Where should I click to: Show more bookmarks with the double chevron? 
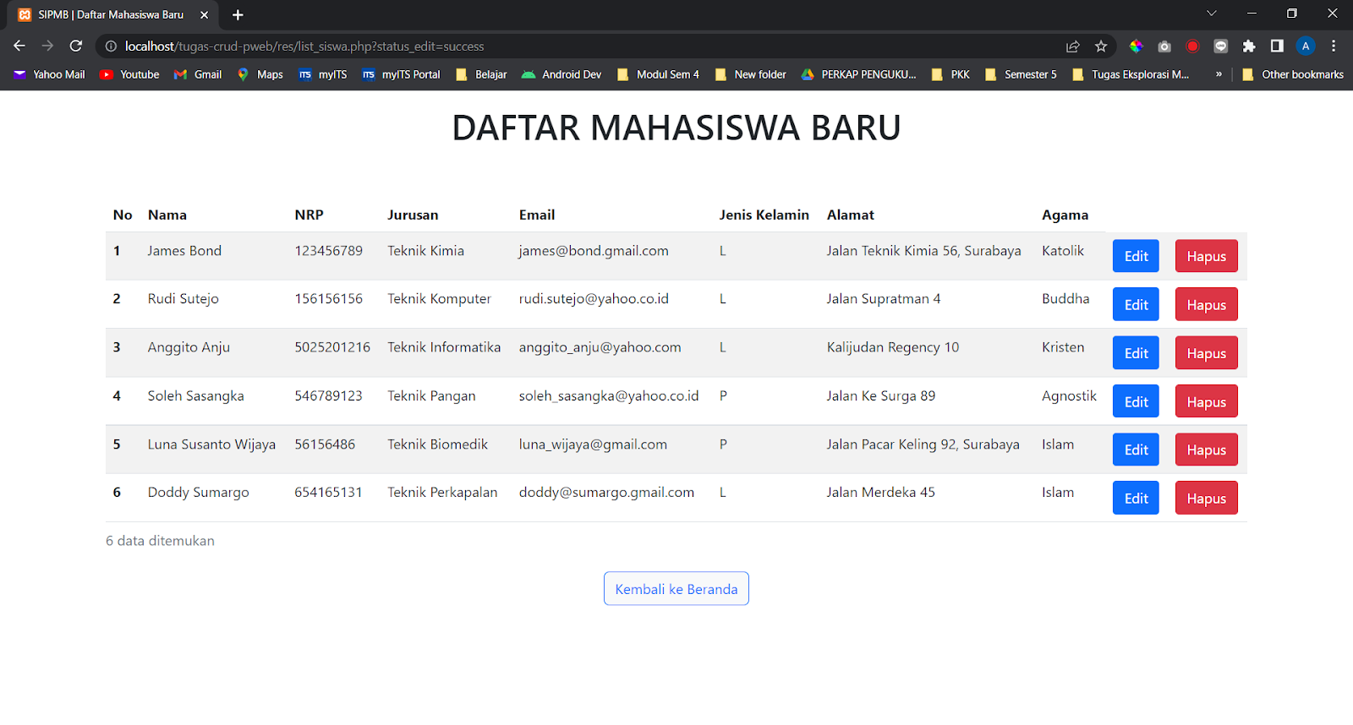pyautogui.click(x=1219, y=74)
